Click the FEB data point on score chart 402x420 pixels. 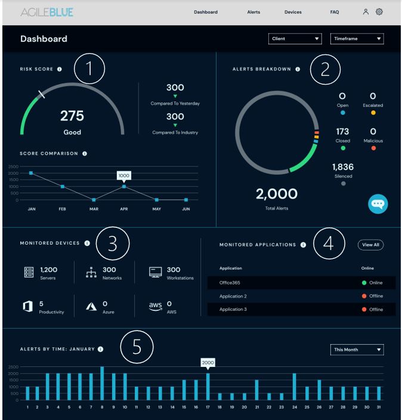(63, 186)
